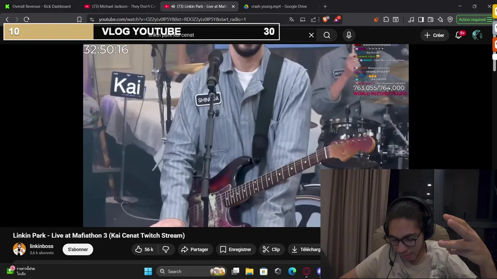Open Opera browser from the taskbar
This screenshot has height=279, width=497.
click(306, 271)
